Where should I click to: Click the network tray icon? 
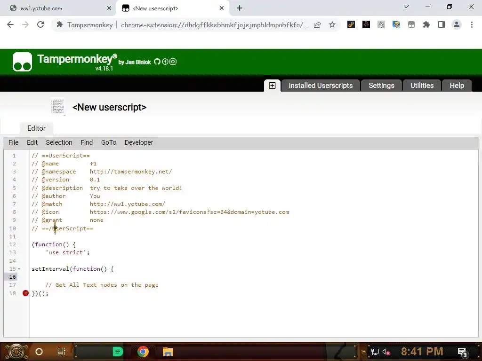coord(375,352)
